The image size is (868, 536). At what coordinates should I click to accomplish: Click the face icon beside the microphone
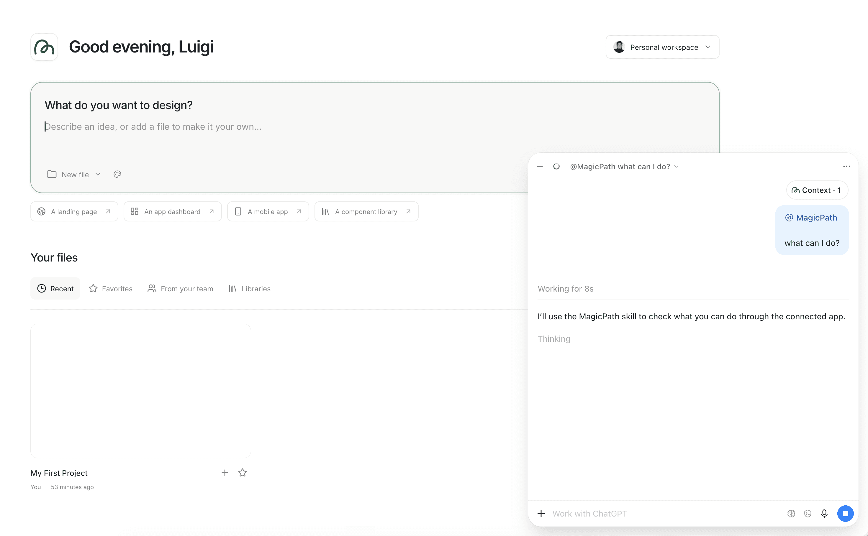tap(808, 514)
